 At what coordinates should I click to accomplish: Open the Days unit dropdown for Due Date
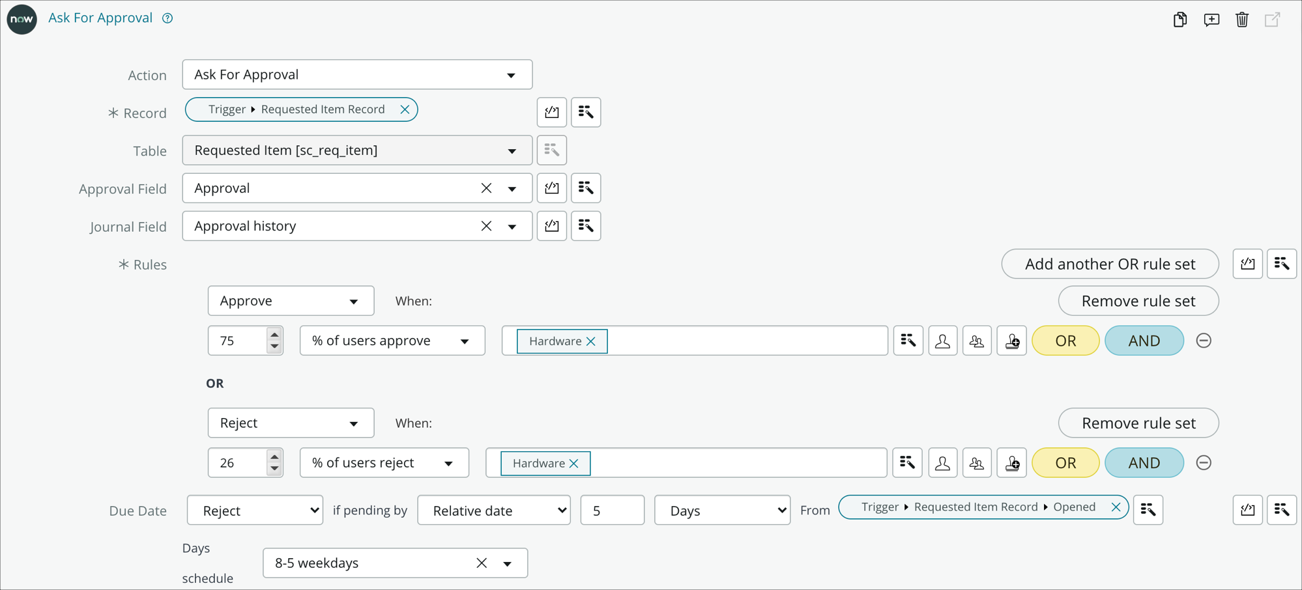tap(721, 510)
